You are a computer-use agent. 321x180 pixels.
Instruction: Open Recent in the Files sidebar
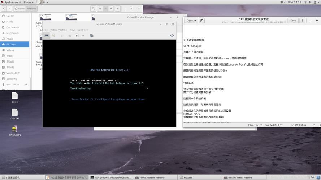click(x=15, y=16)
